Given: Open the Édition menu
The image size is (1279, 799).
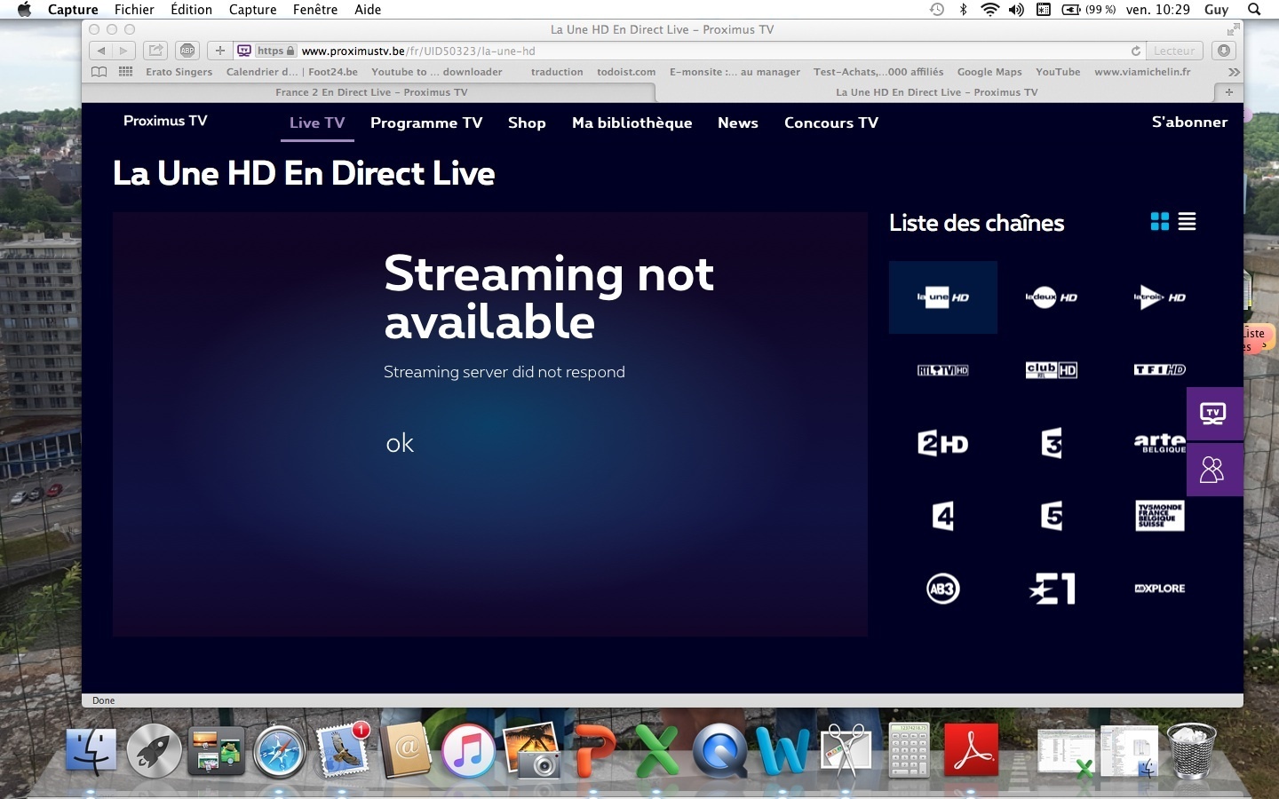Looking at the screenshot, I should pos(192,10).
